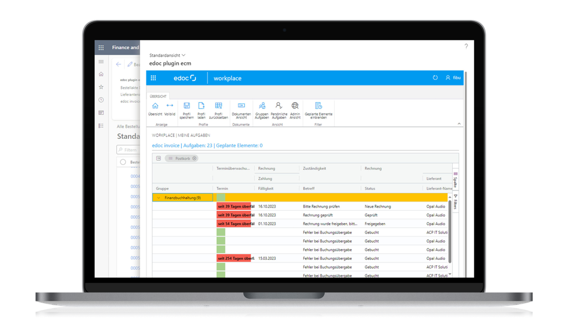
Task: Click the grouping panel icon beside Postkorb
Action: click(158, 158)
